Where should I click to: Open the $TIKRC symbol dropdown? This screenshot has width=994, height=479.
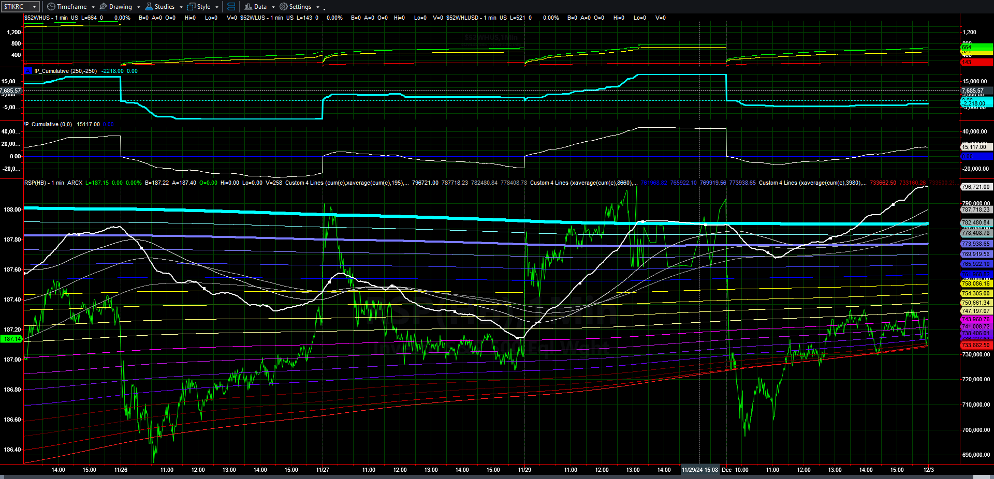pos(34,7)
